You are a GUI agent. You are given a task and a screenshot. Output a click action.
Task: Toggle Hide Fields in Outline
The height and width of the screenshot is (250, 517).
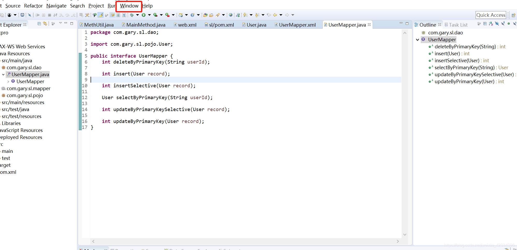coord(497,24)
